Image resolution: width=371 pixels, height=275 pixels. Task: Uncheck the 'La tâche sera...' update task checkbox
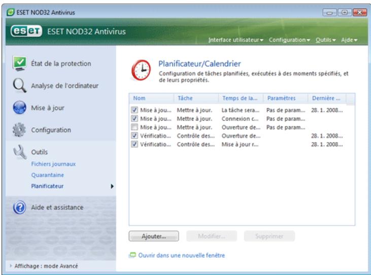[x=134, y=110]
